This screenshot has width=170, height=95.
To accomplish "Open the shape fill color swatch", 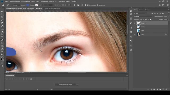I will pyautogui.click(x=28, y=5).
